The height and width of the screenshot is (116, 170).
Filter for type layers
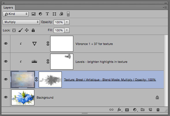click(x=47, y=14)
